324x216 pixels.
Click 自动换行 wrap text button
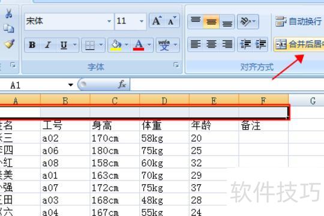point(299,21)
